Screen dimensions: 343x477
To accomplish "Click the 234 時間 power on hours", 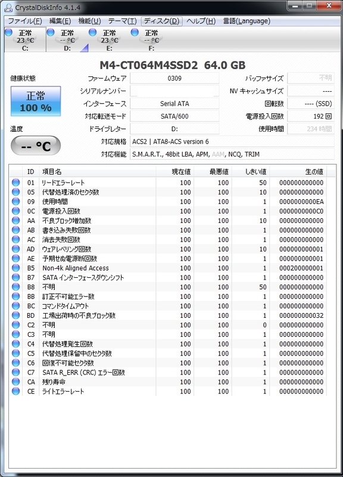I will click(310, 129).
